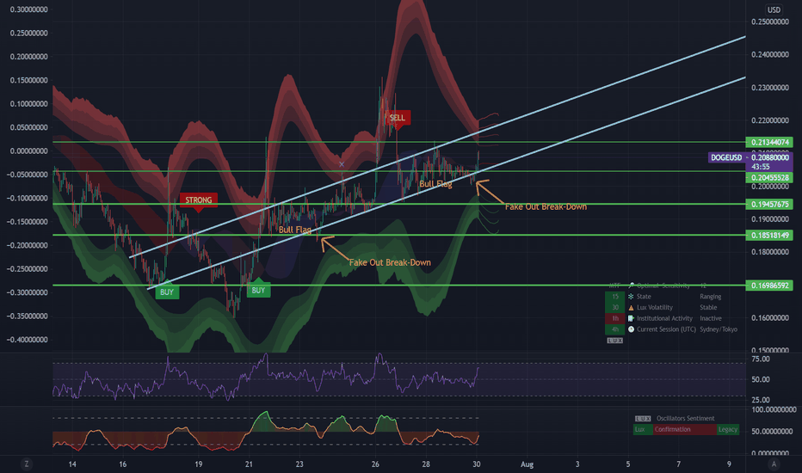Click the green Lux sentiment segment
This screenshot has height=473, width=802.
tap(643, 429)
